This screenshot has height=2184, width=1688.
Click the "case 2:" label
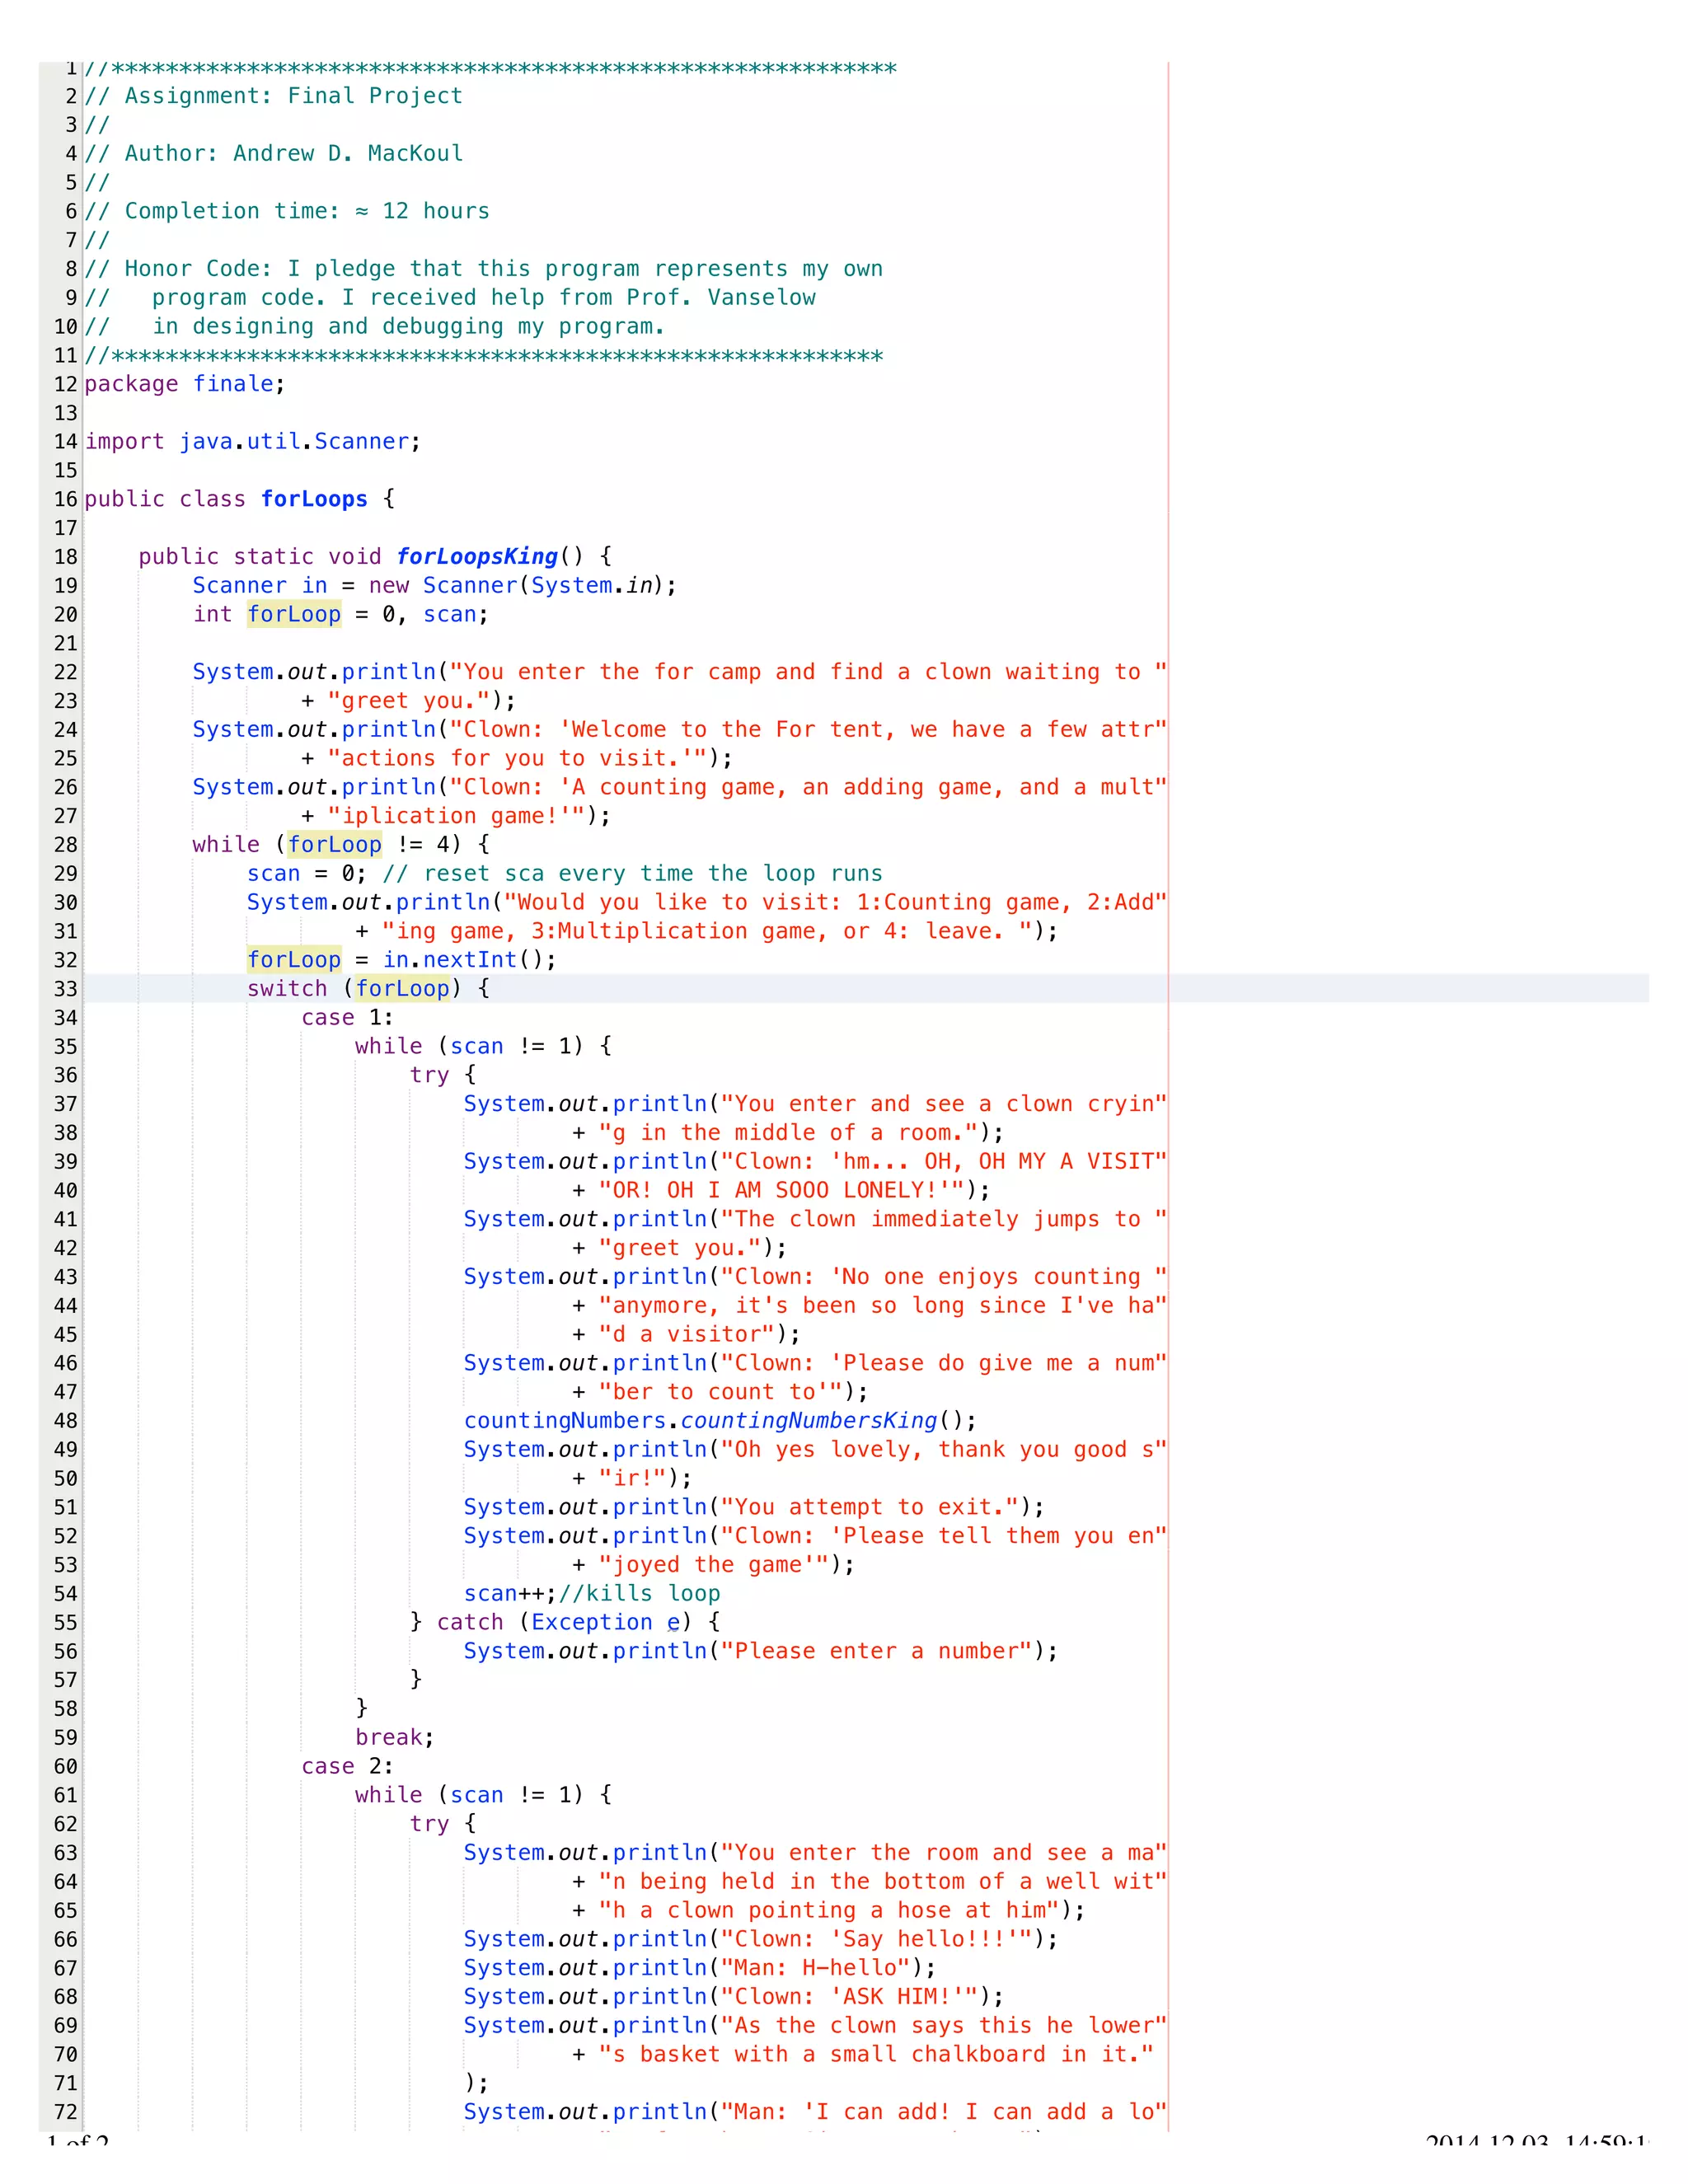pos(348,1766)
